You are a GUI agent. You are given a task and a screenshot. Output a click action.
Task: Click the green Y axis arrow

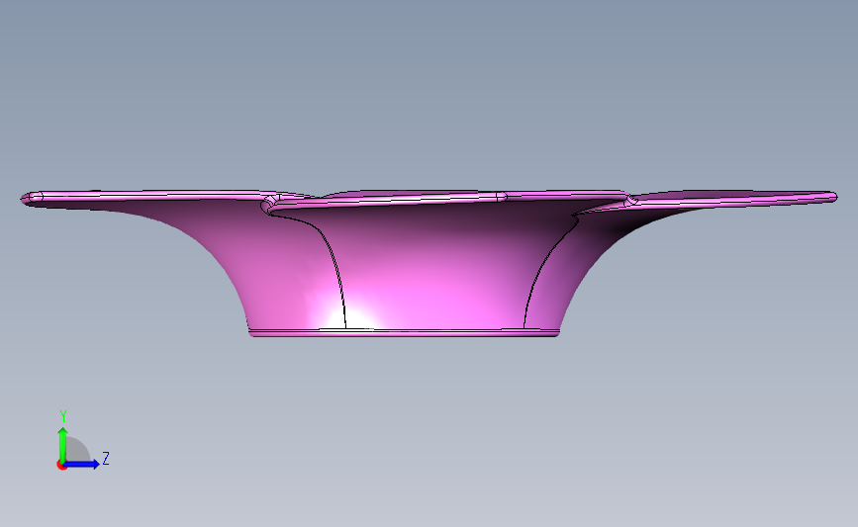point(63,444)
